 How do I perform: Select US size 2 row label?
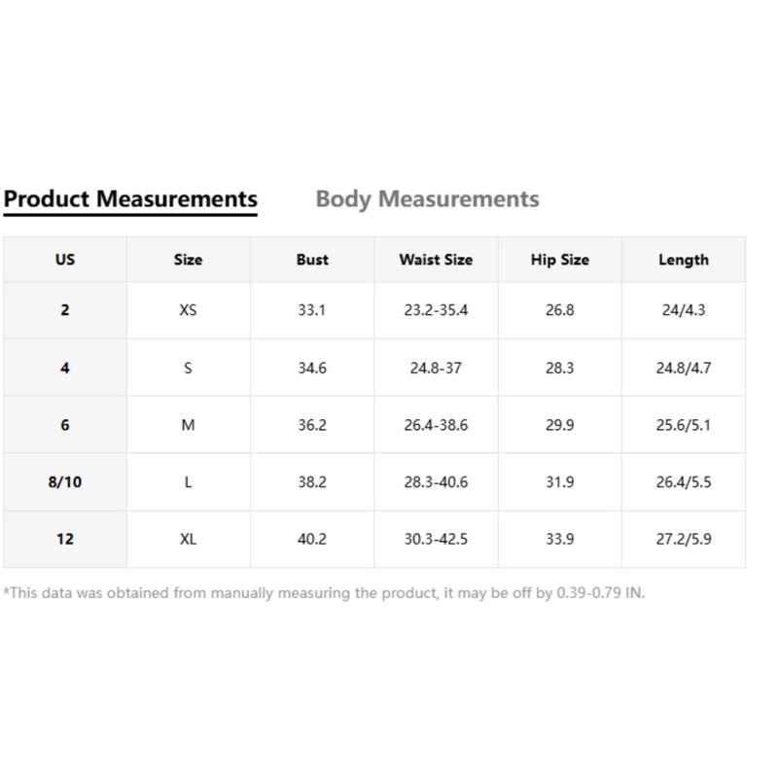65,310
